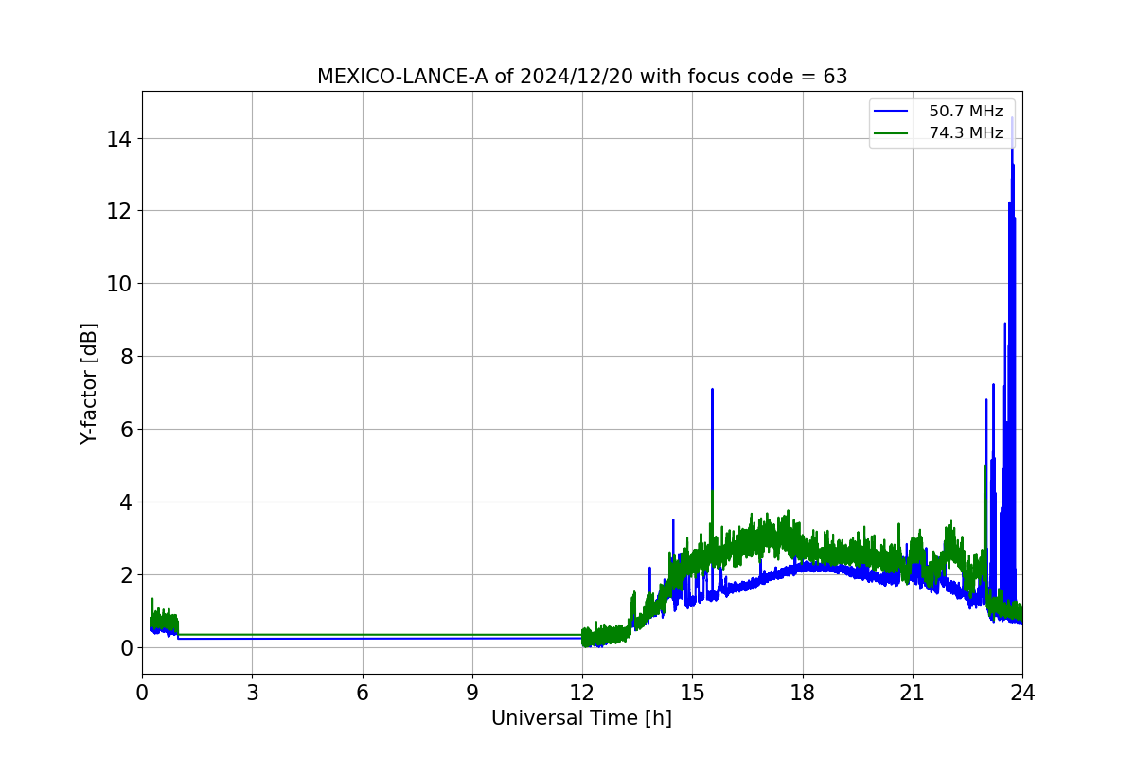The image size is (1136, 757).
Task: Click the Y-factor [dB] axis label
Action: click(89, 383)
